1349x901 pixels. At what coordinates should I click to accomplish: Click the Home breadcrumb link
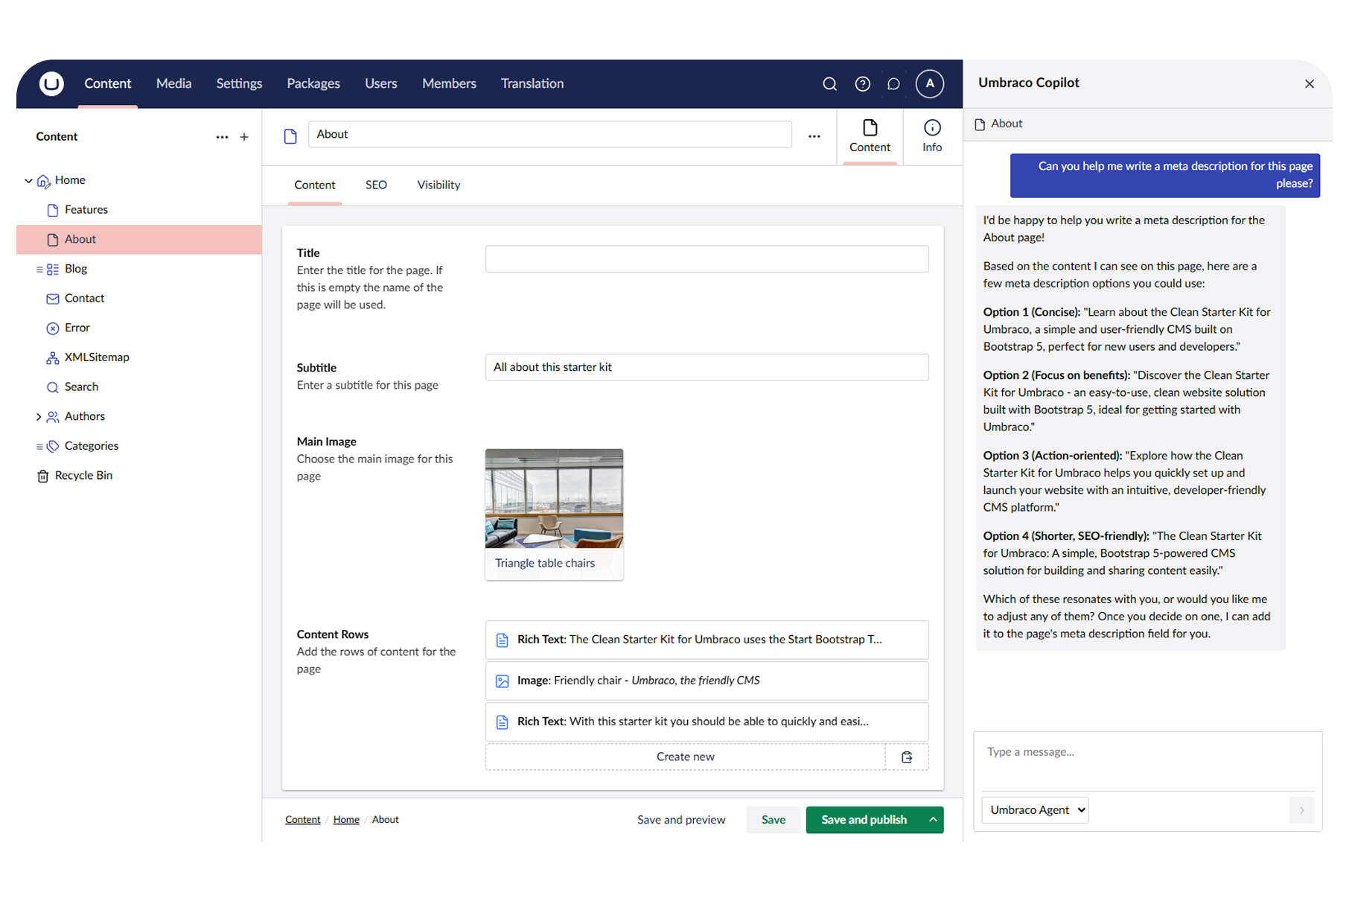[x=346, y=820]
